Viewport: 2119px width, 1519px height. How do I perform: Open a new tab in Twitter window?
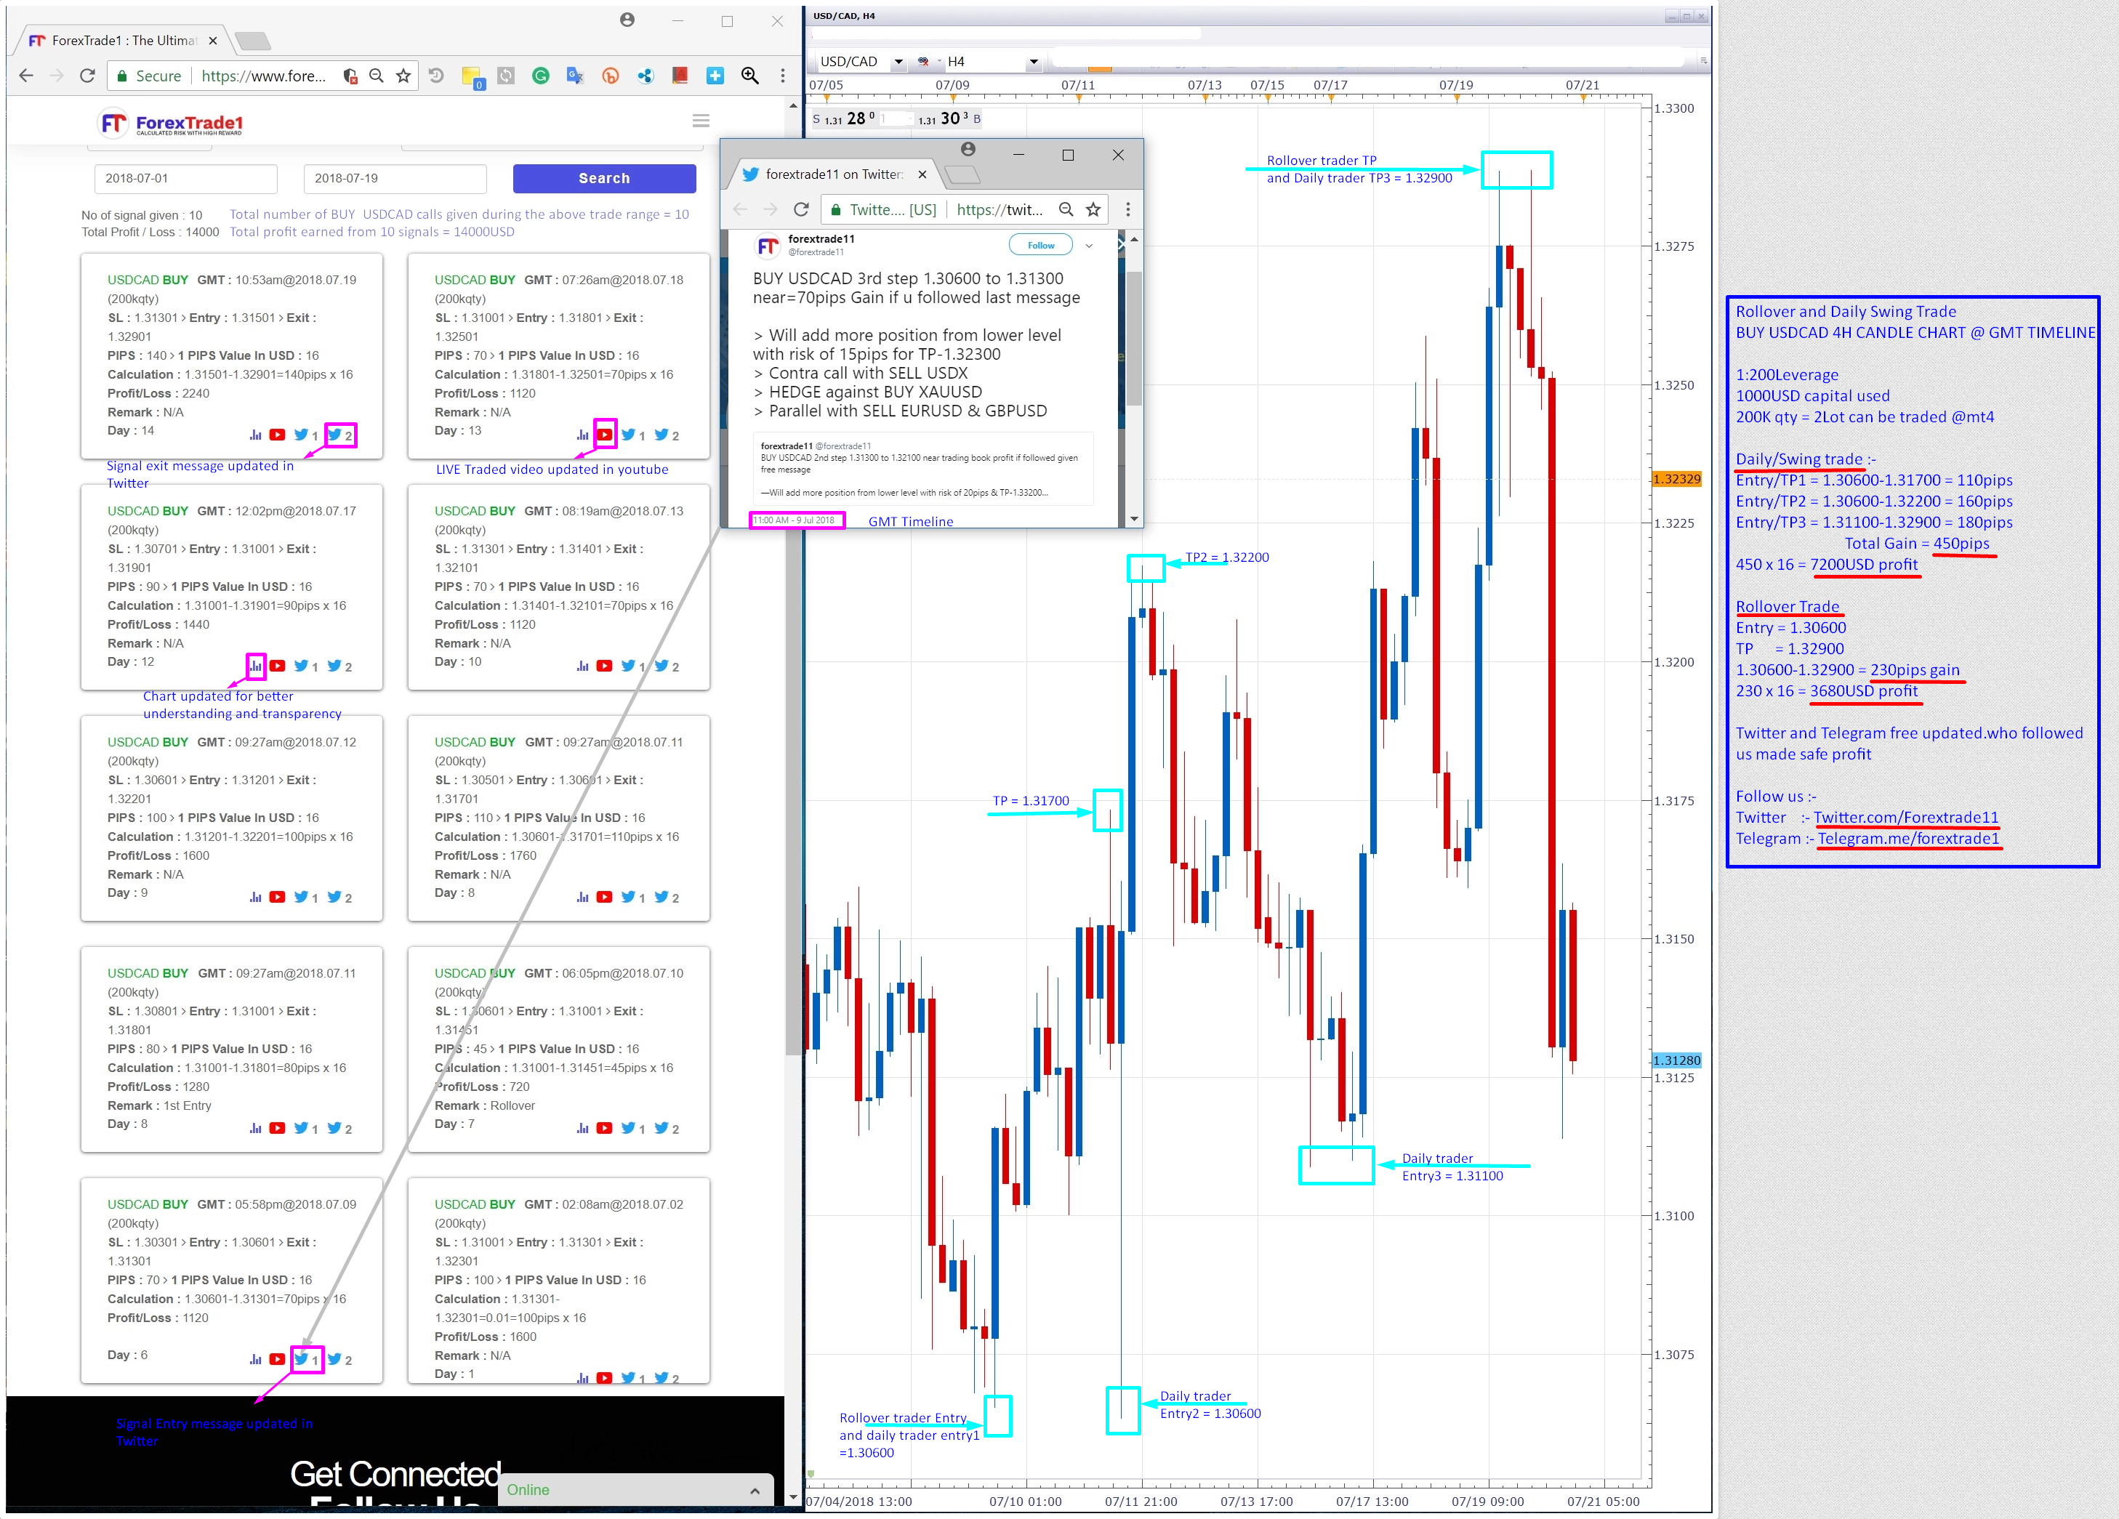(x=962, y=174)
